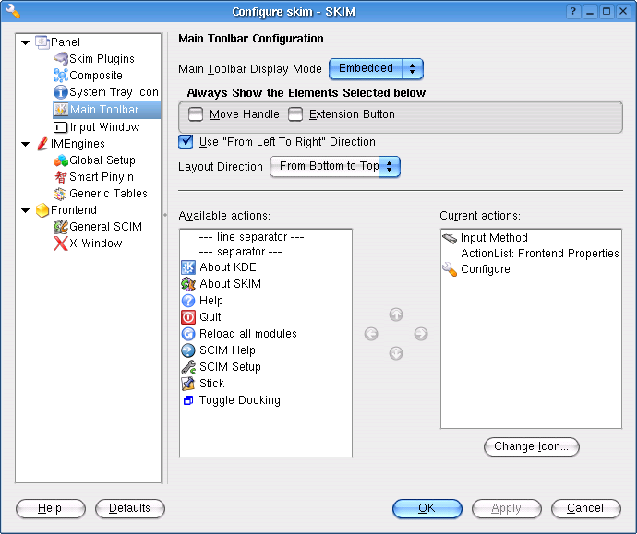Click the move-down arrow button

[396, 353]
